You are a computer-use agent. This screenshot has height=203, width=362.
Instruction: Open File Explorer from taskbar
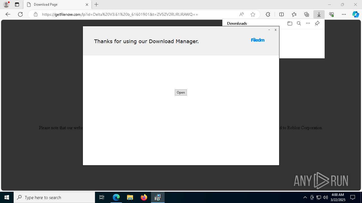[130, 197]
